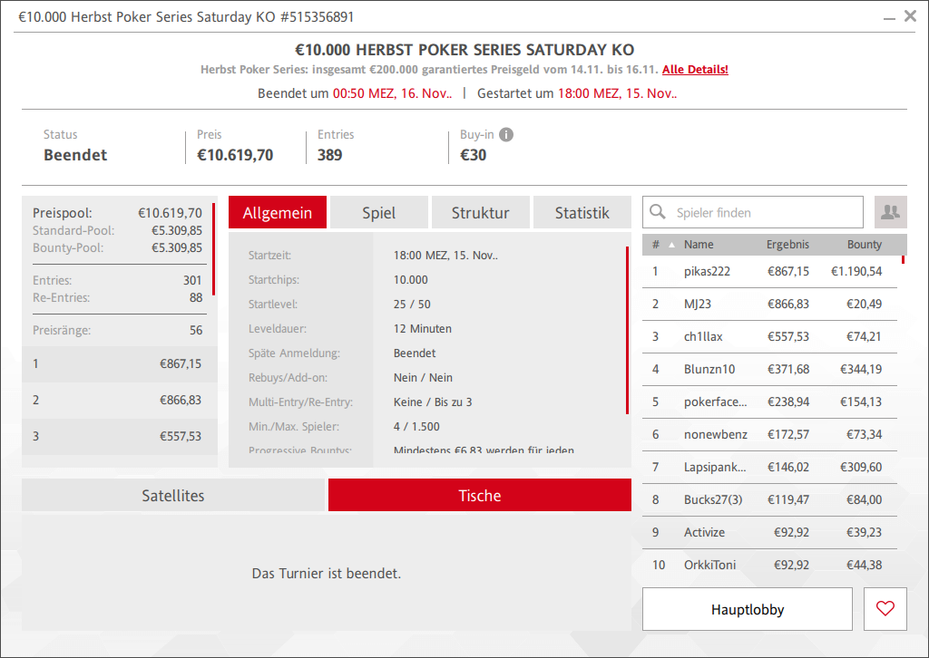Image resolution: width=929 pixels, height=658 pixels.
Task: Add tournament to favorites with heart icon
Action: [x=885, y=609]
